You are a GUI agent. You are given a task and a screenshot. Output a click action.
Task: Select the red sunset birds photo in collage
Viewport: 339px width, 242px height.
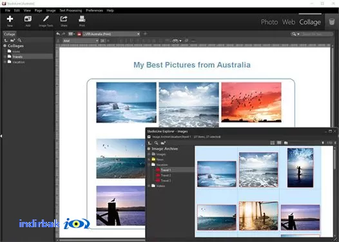coord(251,102)
